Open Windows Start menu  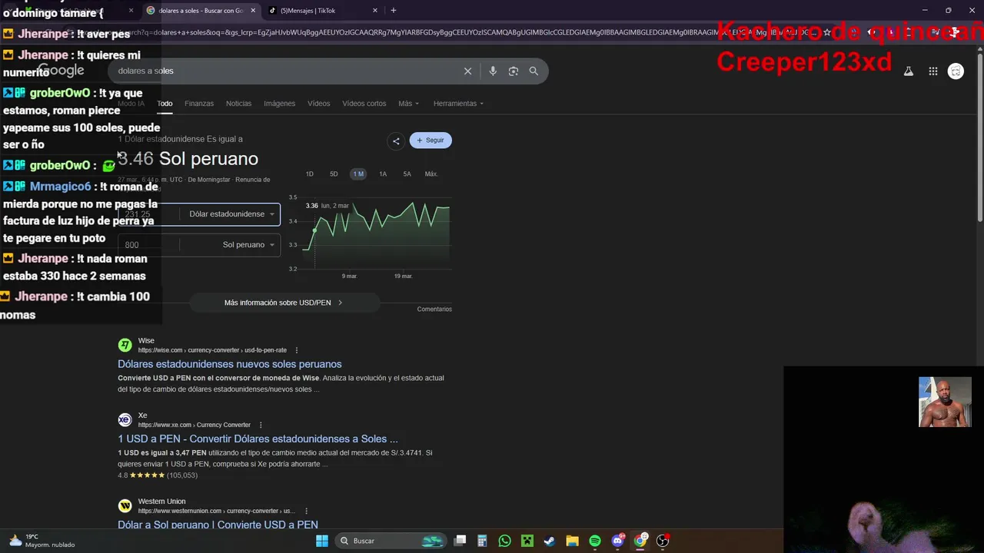point(322,541)
